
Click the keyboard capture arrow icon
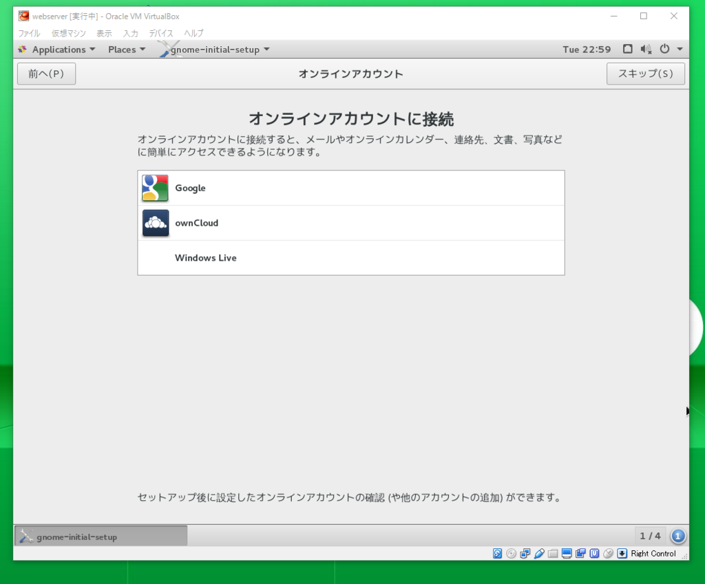point(622,554)
